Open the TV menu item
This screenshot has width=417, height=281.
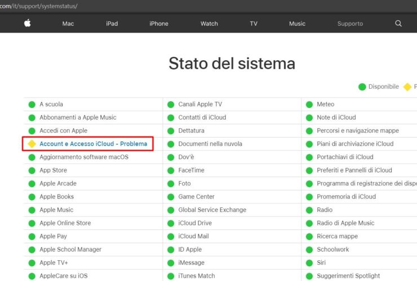pos(254,24)
